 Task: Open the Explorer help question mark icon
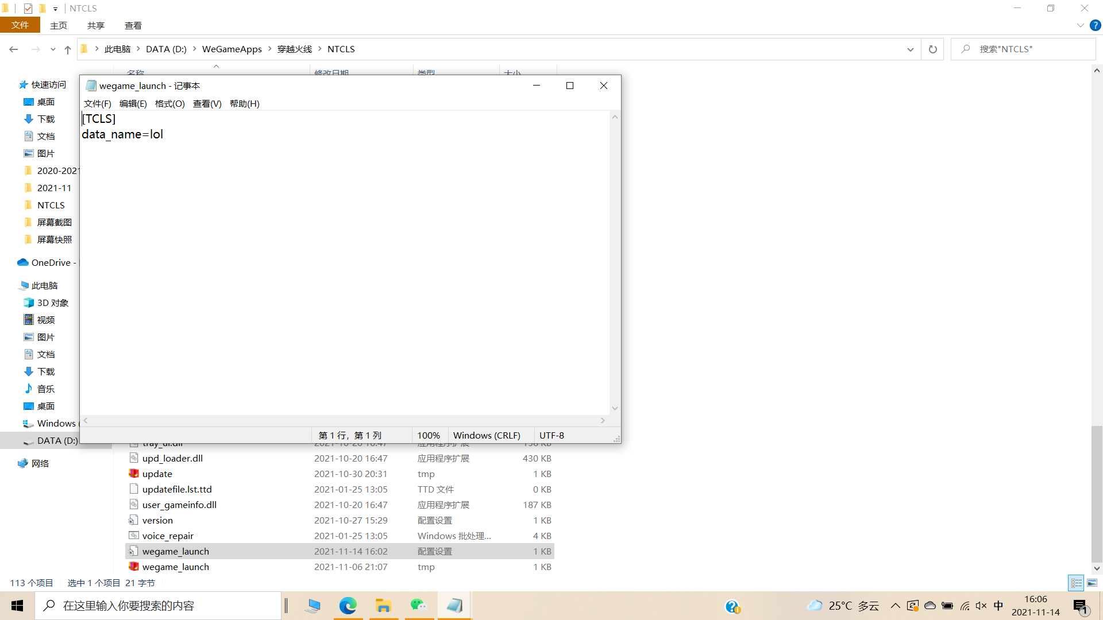[x=1096, y=25]
